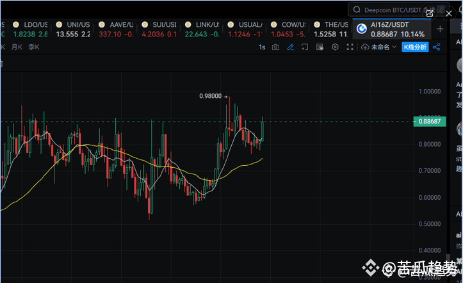Click the THE coin dot icon
Viewport: 463px width, 283px height.
coord(317,24)
